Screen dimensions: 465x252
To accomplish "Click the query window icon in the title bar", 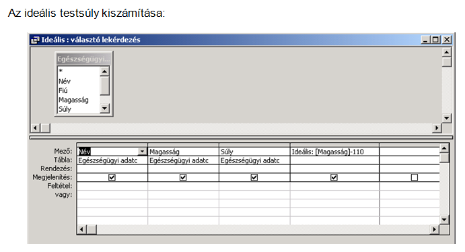I will tap(35, 40).
